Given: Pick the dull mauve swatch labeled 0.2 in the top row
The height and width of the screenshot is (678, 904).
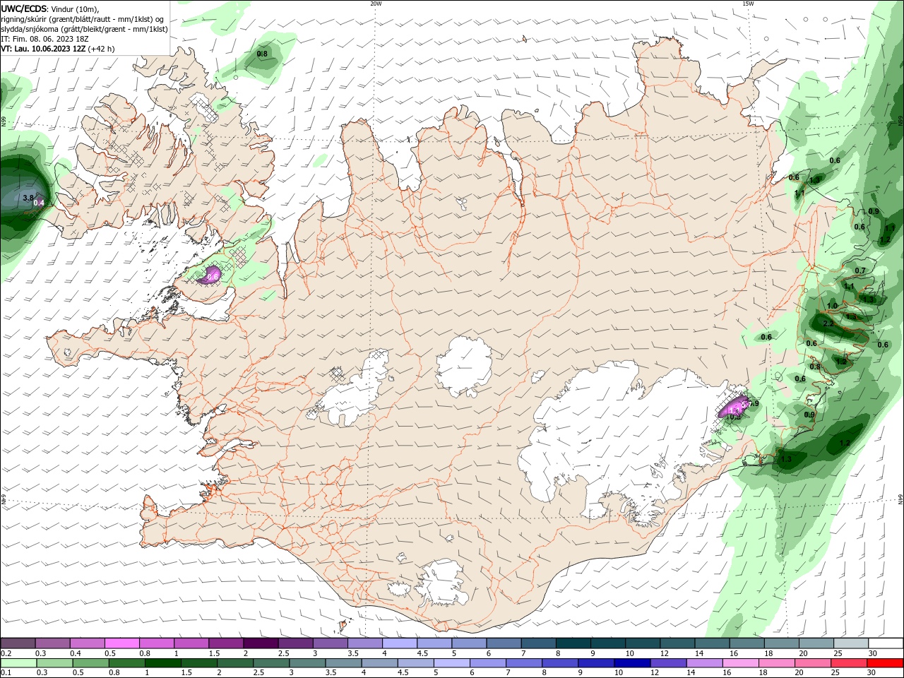Looking at the screenshot, I should [x=18, y=643].
